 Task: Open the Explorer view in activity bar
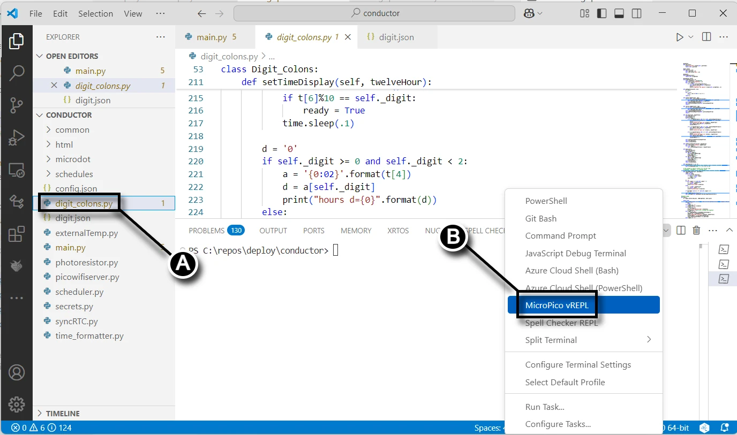coord(16,41)
